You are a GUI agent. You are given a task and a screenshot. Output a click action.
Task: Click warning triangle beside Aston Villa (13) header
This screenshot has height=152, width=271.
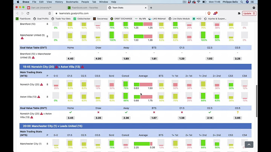pos(82,67)
